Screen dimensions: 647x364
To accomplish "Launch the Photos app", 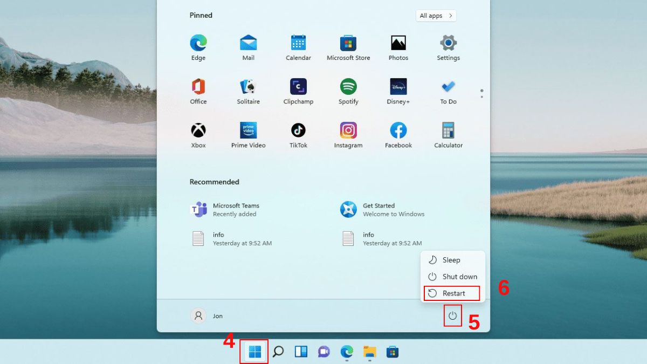I will coord(398,47).
